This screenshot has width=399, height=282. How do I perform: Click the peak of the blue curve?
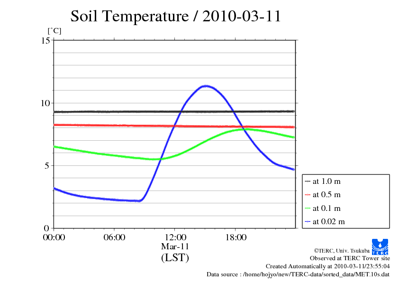(206, 86)
